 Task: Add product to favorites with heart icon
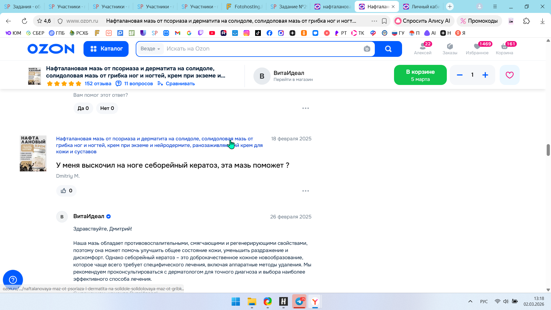pyautogui.click(x=509, y=75)
